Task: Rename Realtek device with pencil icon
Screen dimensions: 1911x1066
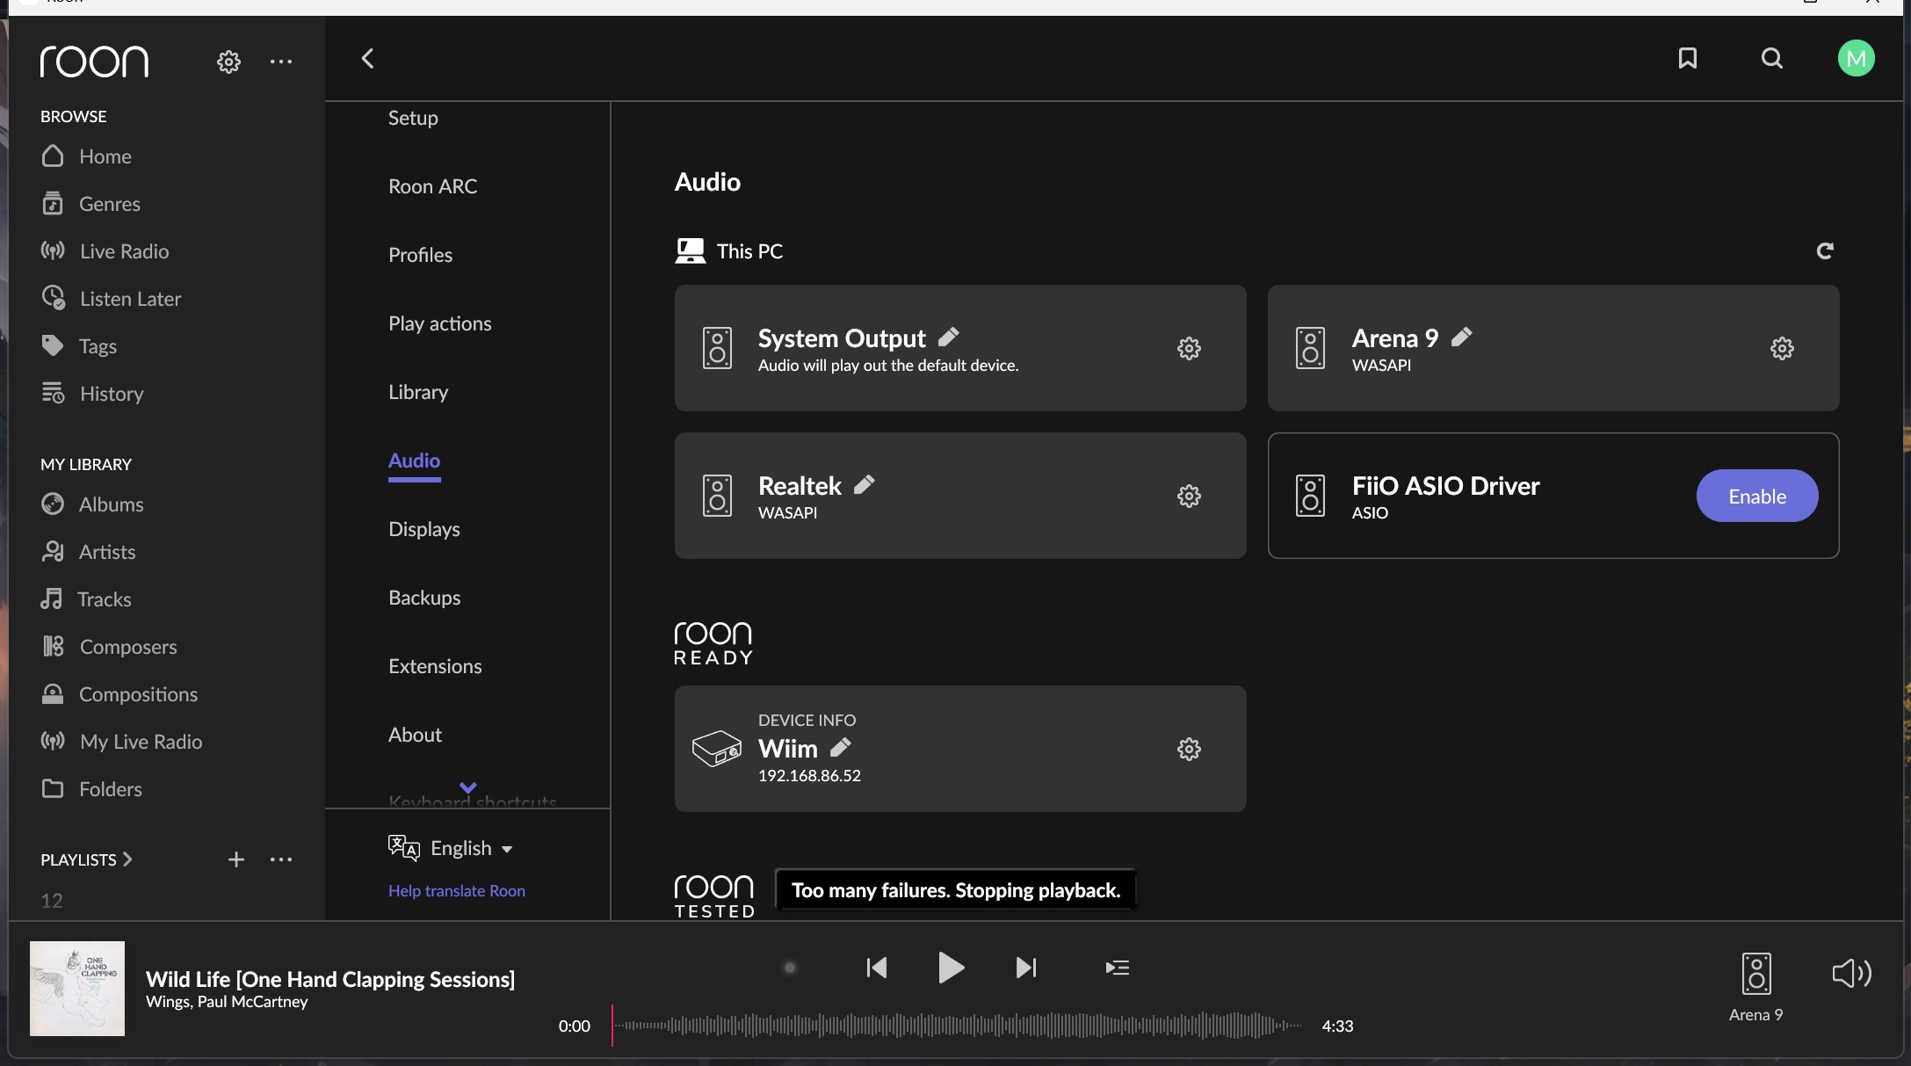Action: point(865,485)
